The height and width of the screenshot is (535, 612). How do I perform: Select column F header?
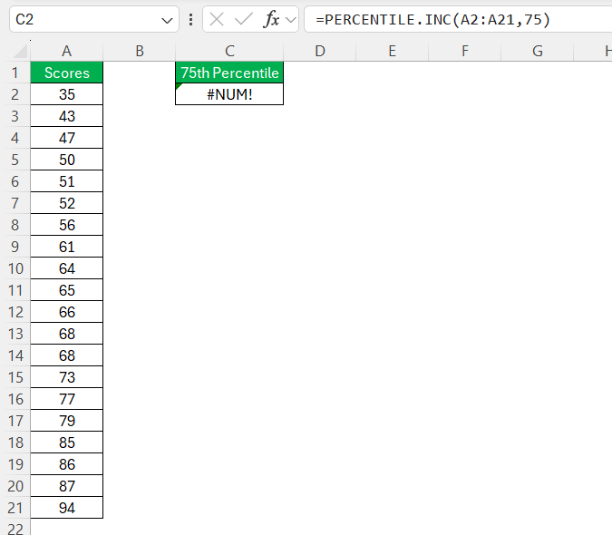tap(465, 51)
